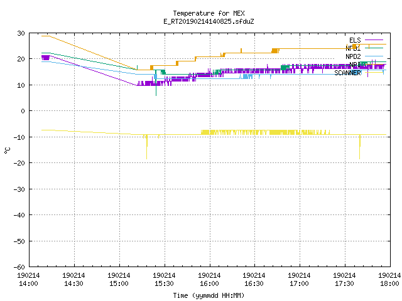Click the y-axis tick label -60
Viewport: 402px width, 301px height.
click(x=19, y=267)
